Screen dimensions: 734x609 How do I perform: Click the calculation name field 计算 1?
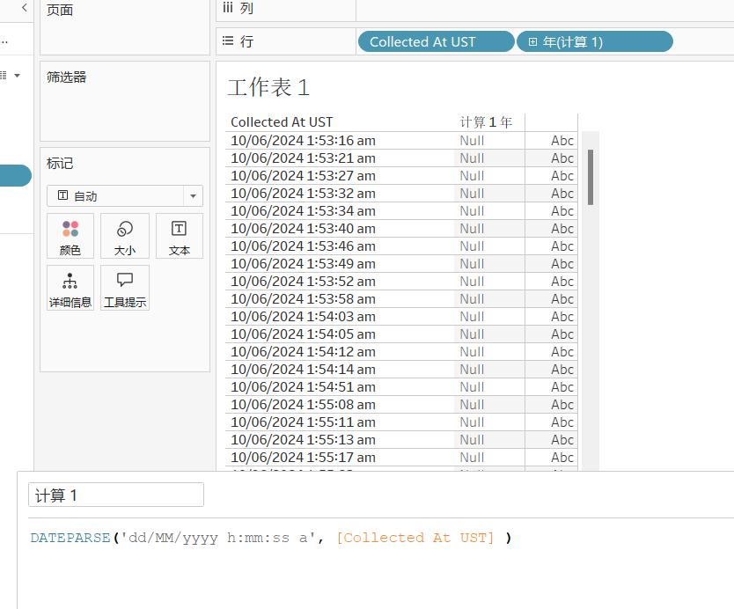tap(116, 495)
